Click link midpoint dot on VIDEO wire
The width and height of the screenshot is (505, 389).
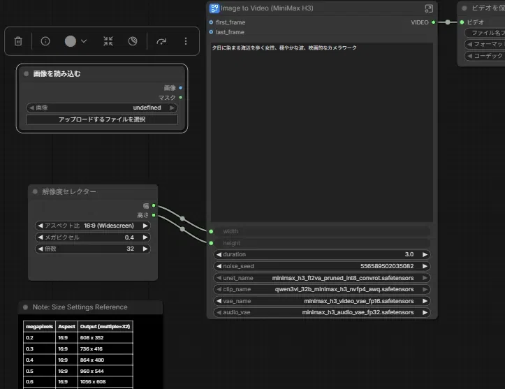[448, 22]
